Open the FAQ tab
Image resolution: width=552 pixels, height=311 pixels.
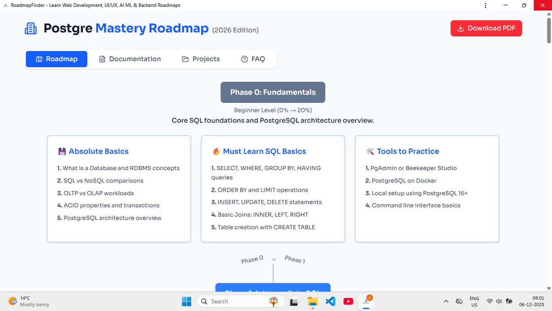[x=253, y=59]
